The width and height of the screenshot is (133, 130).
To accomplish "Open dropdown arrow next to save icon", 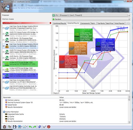I will tap(17, 127).
